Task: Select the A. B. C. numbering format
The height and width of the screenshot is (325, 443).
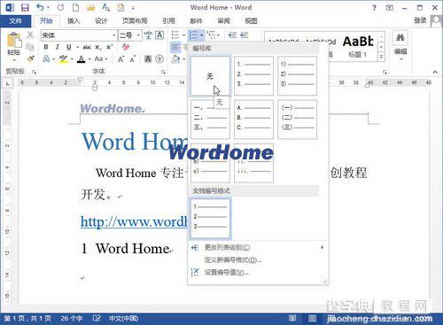Action: click(x=253, y=120)
